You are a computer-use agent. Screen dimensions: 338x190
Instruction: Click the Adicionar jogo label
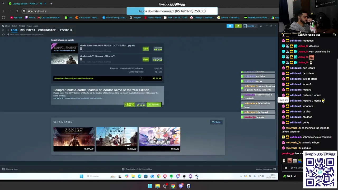pos(12,169)
